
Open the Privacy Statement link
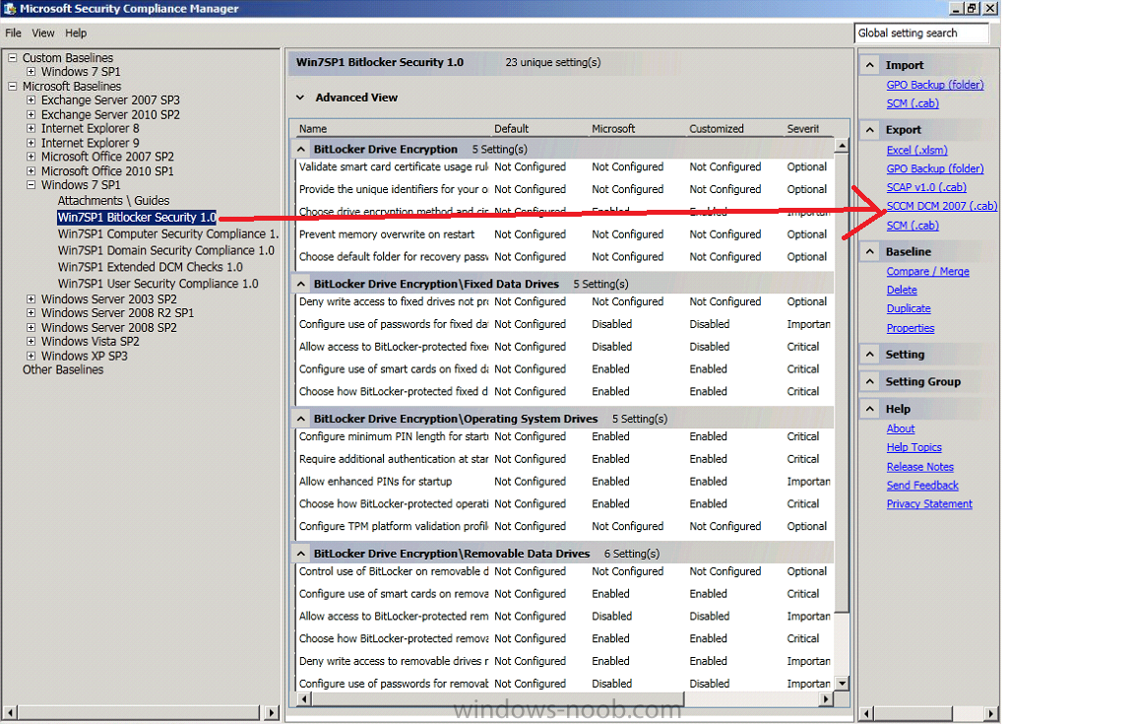pos(929,504)
